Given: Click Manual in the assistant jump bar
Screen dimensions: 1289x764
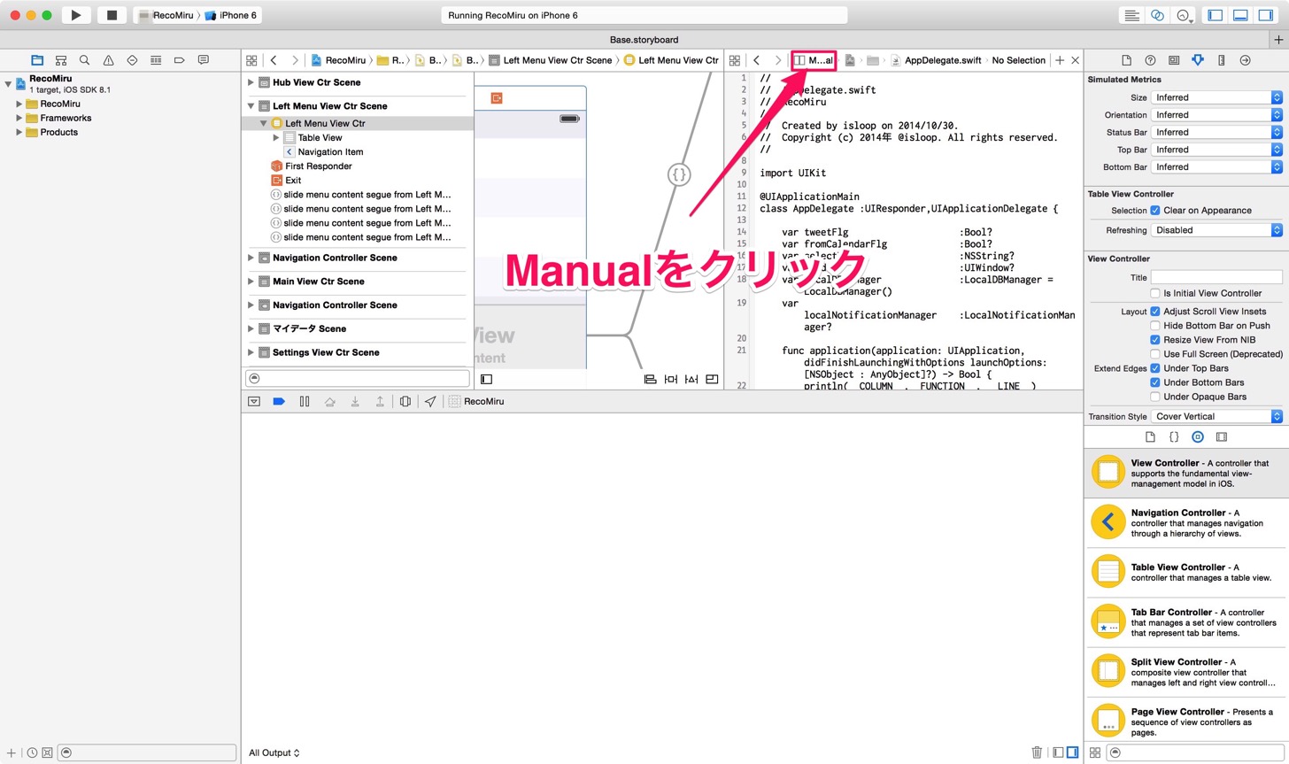Looking at the screenshot, I should [814, 60].
